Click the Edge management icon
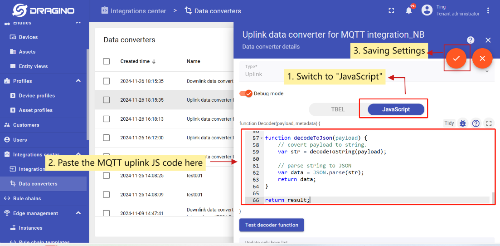Image resolution: width=500 pixels, height=246 pixels. (7, 213)
